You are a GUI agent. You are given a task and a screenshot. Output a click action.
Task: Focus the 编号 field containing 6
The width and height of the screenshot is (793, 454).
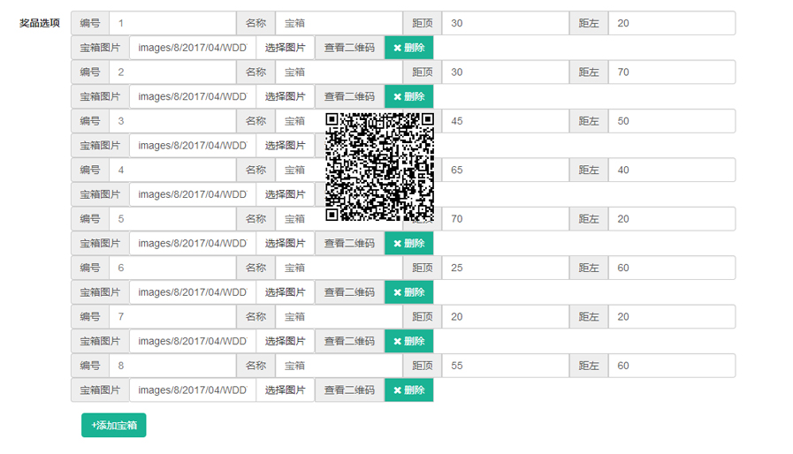tap(172, 268)
